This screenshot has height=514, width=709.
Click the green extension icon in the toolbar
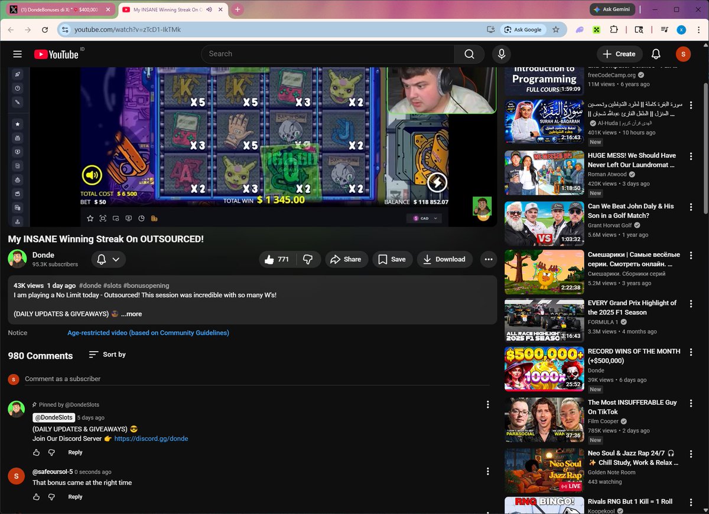point(597,30)
